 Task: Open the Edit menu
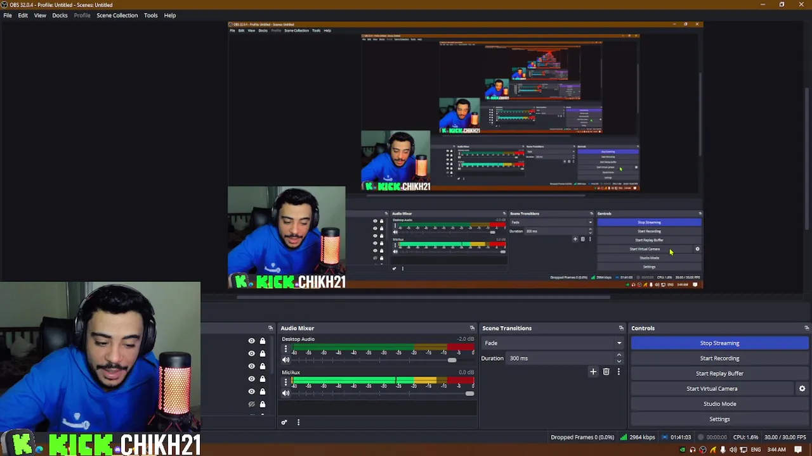point(23,15)
